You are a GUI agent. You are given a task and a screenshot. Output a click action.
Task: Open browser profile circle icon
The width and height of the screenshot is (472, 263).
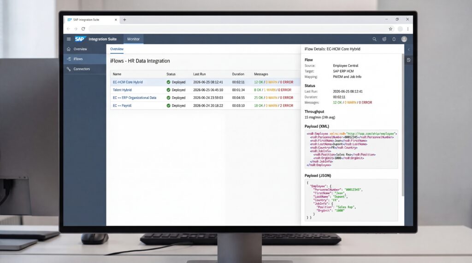point(400,29)
